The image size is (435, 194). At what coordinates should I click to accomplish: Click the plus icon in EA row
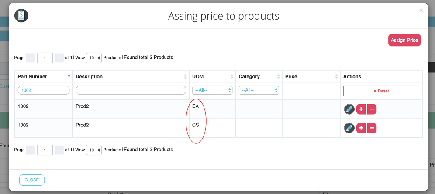pos(361,109)
